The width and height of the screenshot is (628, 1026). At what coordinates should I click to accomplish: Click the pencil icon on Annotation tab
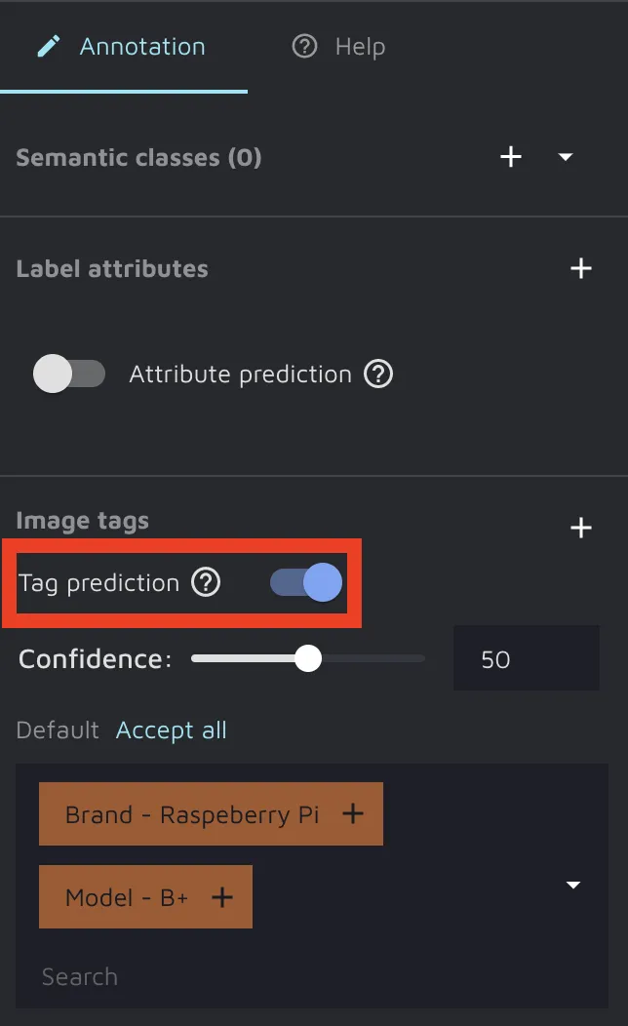click(x=49, y=46)
